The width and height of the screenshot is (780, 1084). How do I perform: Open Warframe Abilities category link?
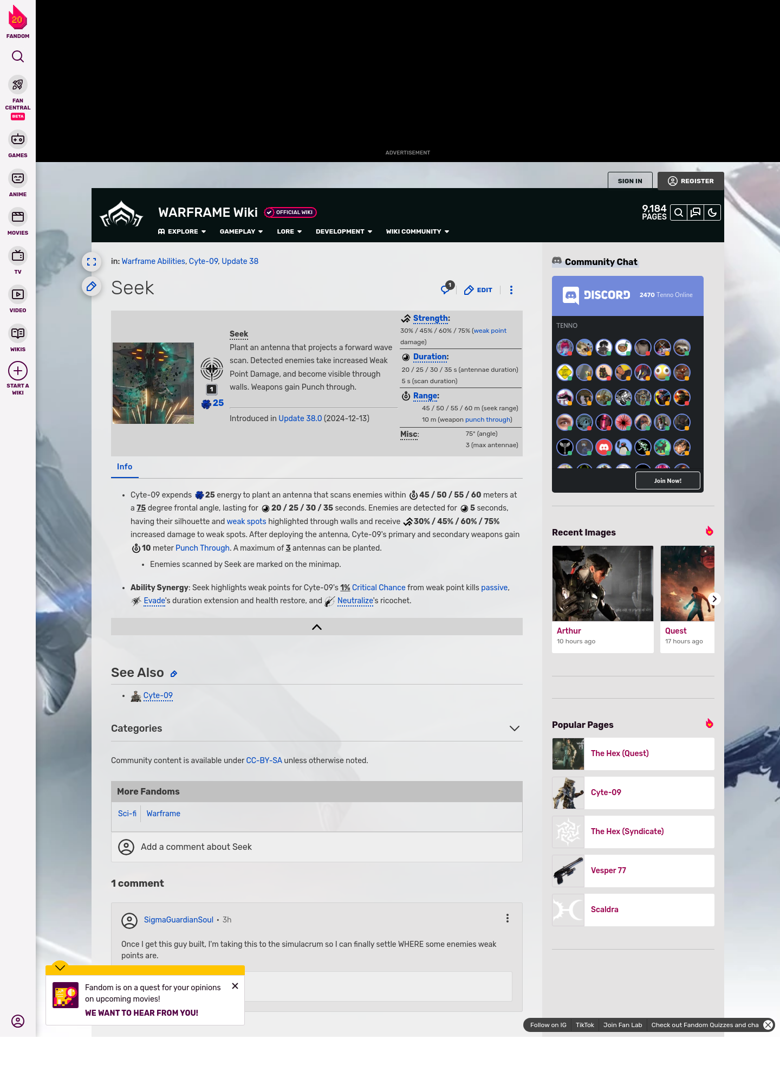click(153, 261)
